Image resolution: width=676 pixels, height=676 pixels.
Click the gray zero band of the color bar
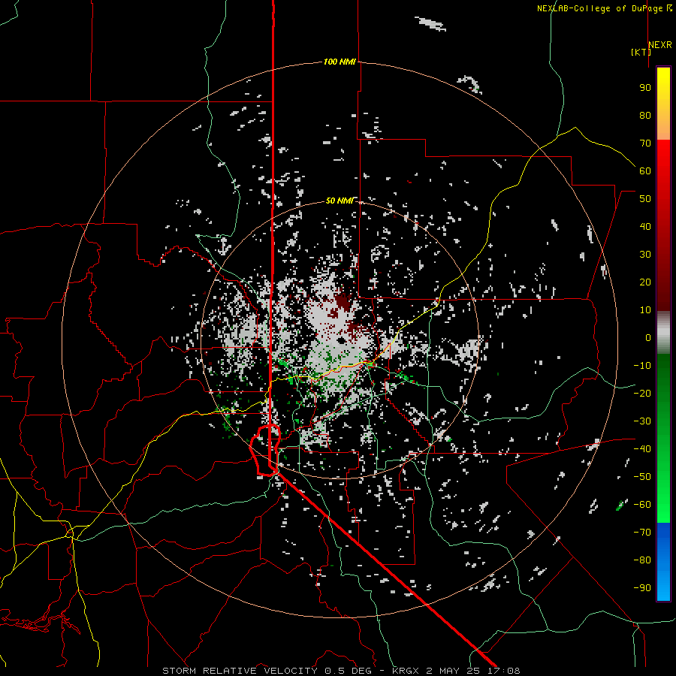tap(663, 332)
